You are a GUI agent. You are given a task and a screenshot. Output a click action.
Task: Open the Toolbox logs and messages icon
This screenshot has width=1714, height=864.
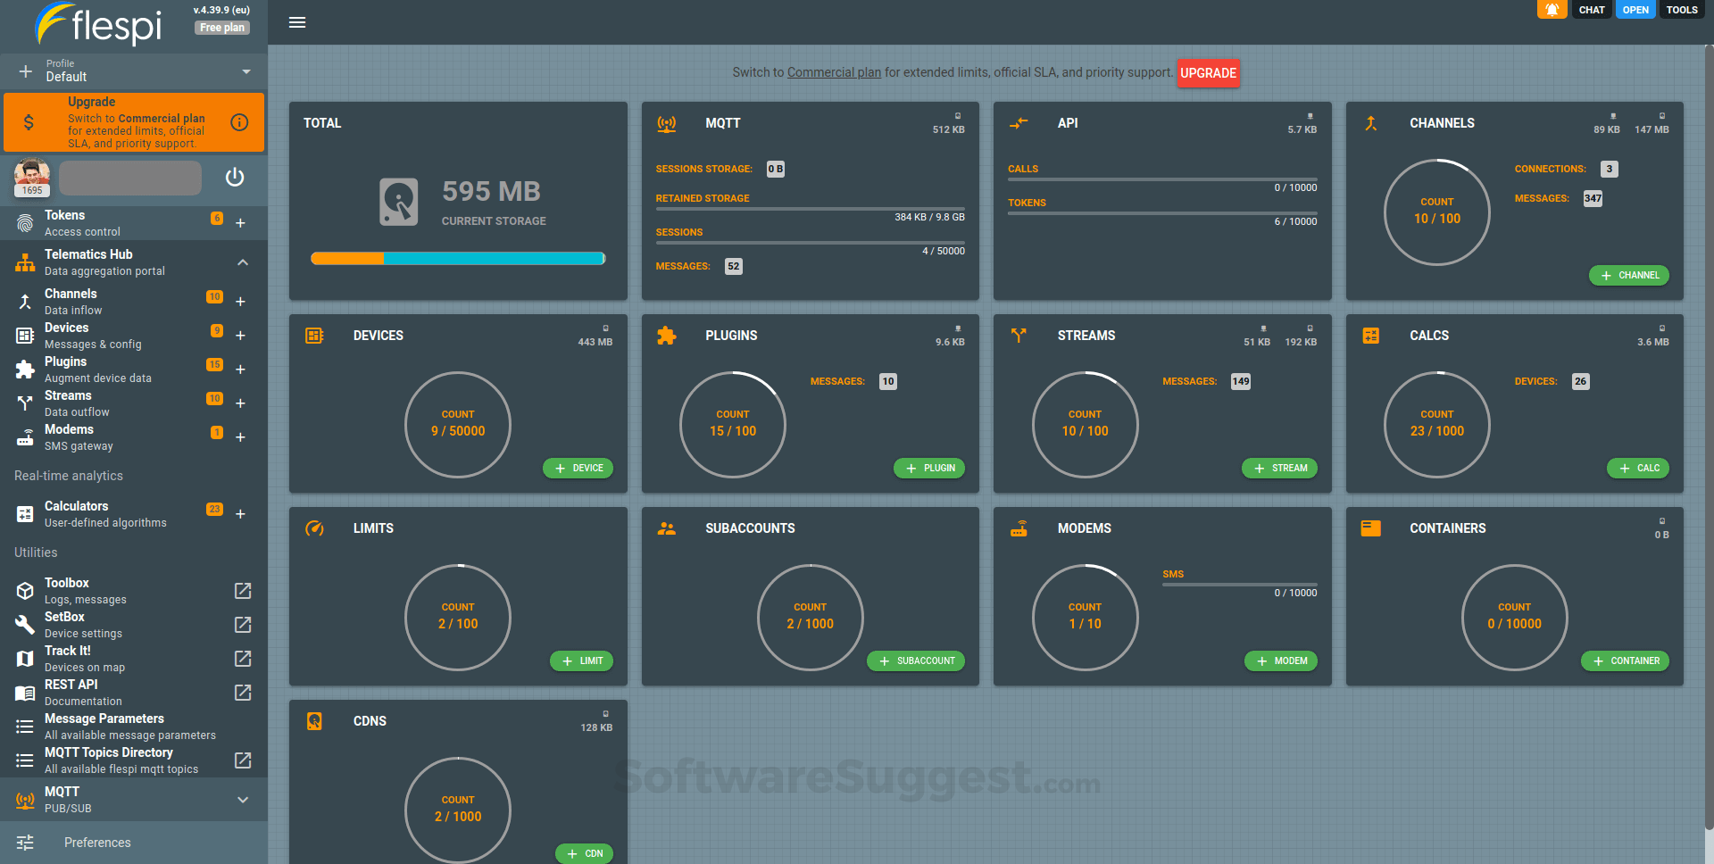click(x=24, y=590)
